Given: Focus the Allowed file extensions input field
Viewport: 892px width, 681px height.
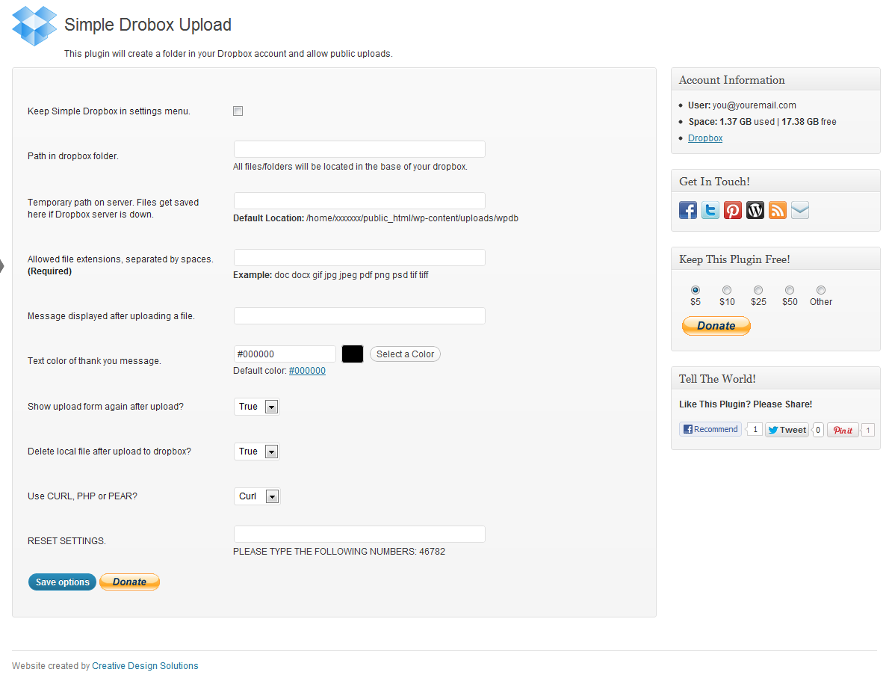Looking at the screenshot, I should (359, 258).
